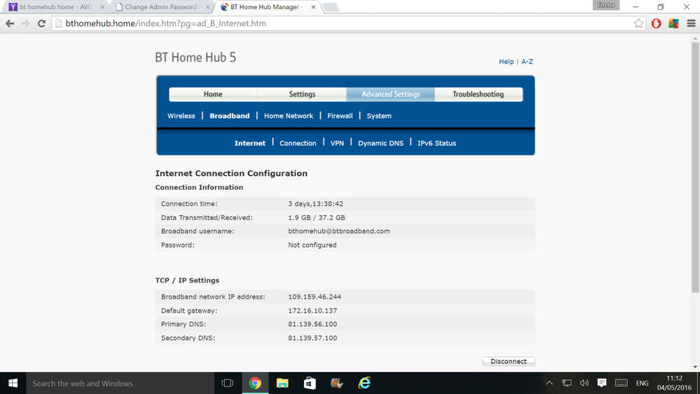
Task: Open the Firewall section
Action: click(340, 116)
